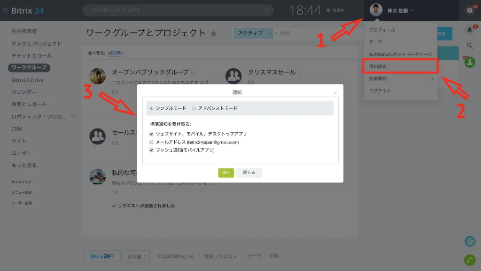The image size is (481, 271).
Task: Click the ユーザー招待 link
Action: click(x=22, y=203)
